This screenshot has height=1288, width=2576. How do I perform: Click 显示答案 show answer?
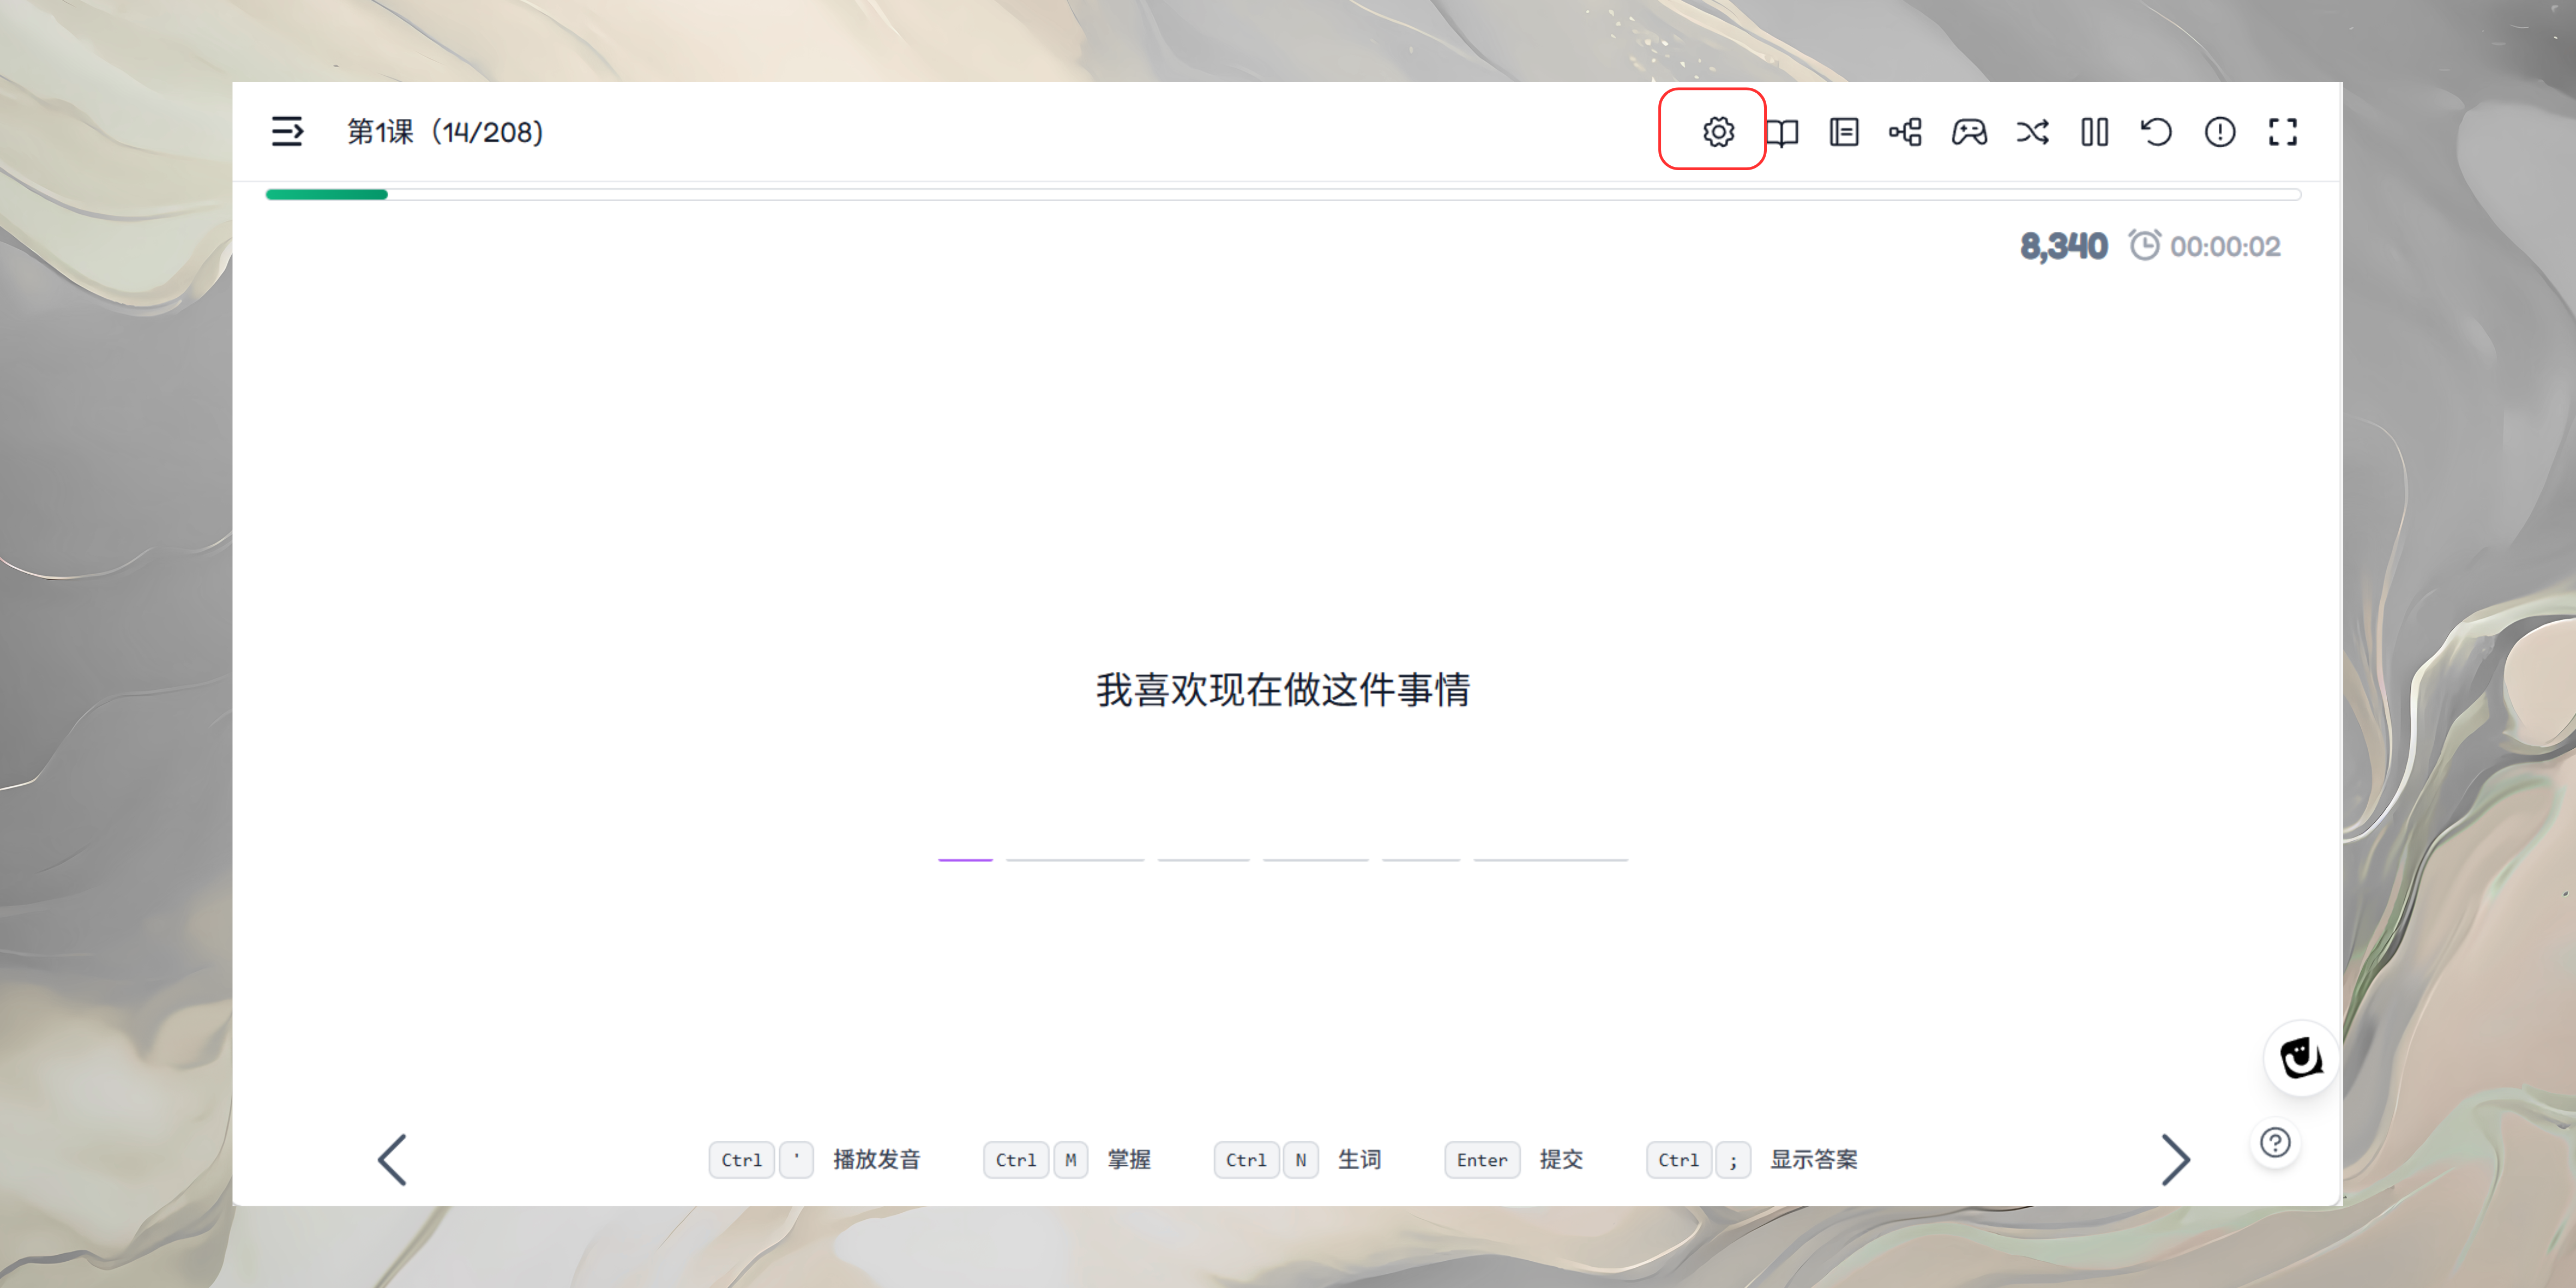point(1813,1159)
